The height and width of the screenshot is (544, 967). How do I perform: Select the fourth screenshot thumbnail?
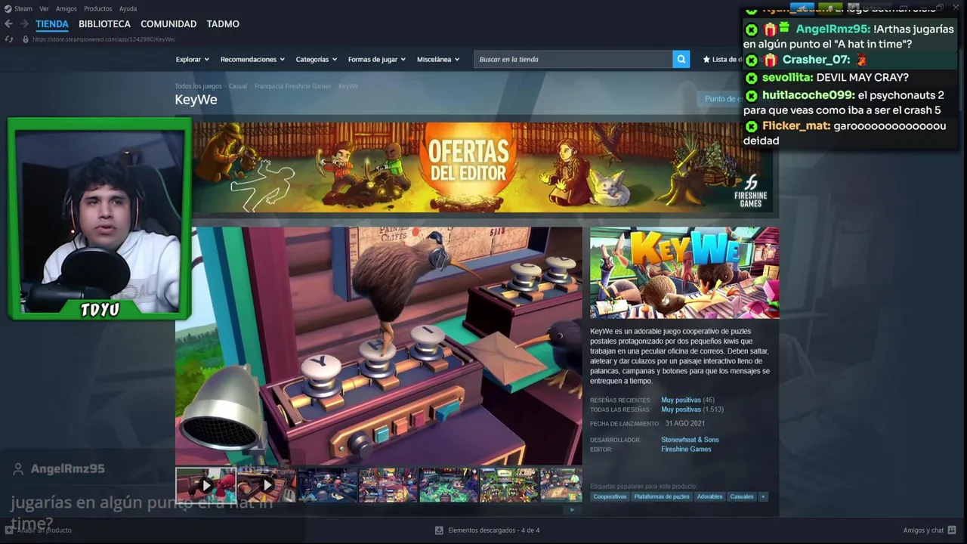(388, 485)
